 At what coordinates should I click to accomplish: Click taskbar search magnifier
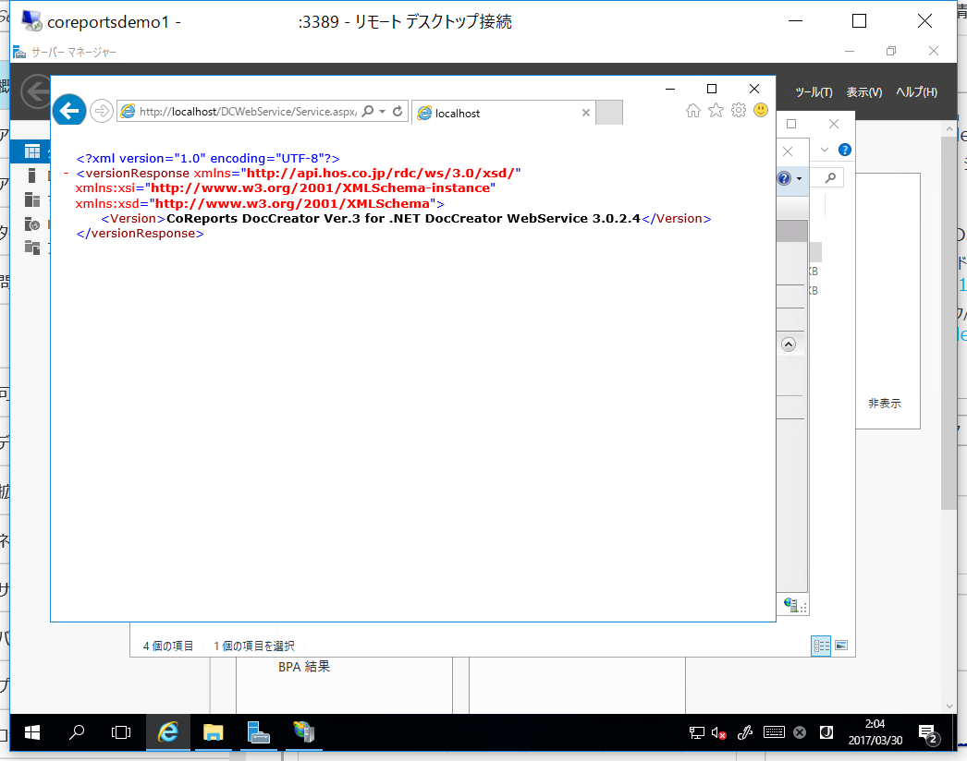77,732
